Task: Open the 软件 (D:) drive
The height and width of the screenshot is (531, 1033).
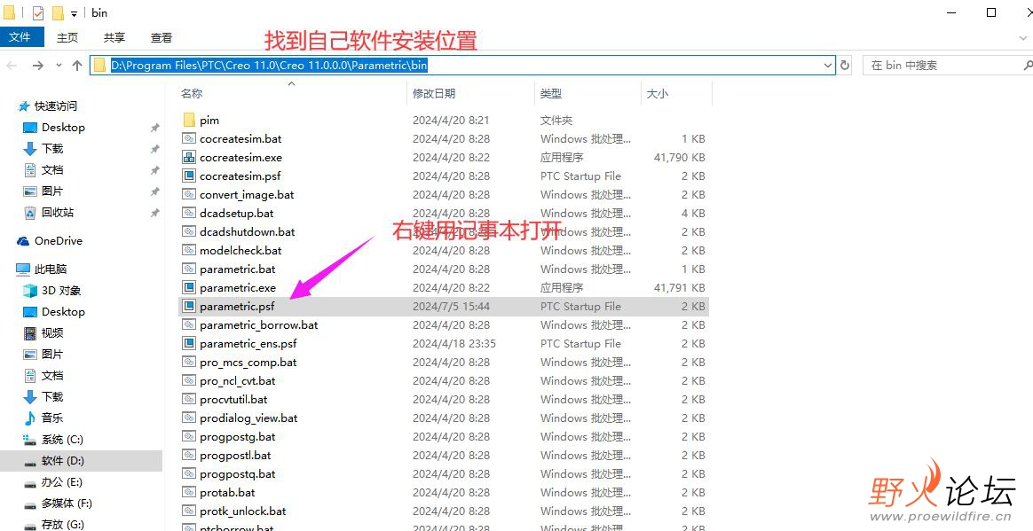Action: 63,461
